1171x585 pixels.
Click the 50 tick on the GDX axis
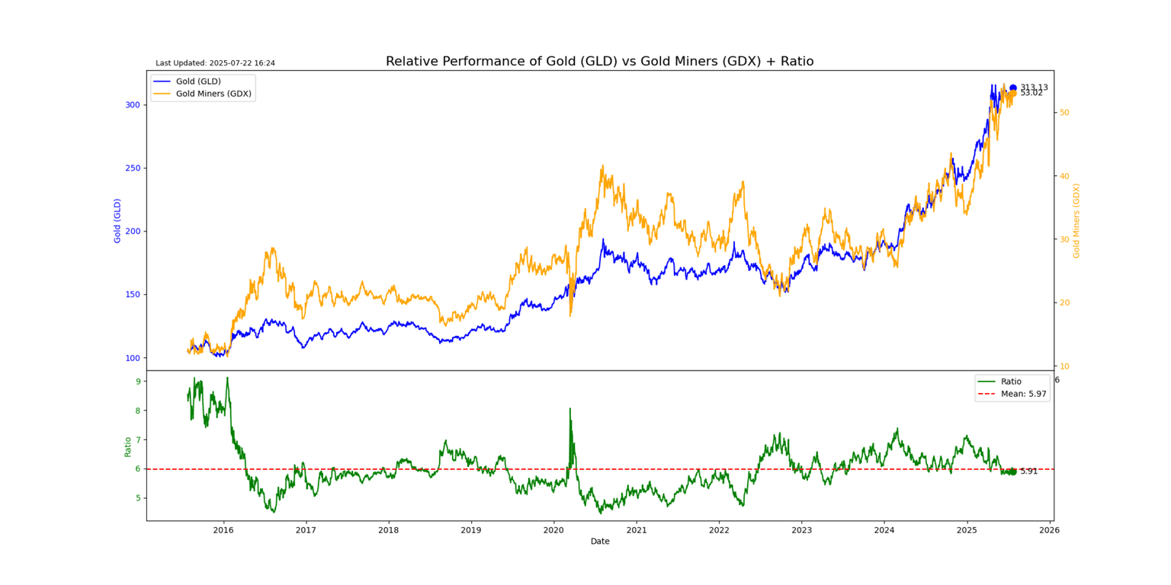[1065, 113]
